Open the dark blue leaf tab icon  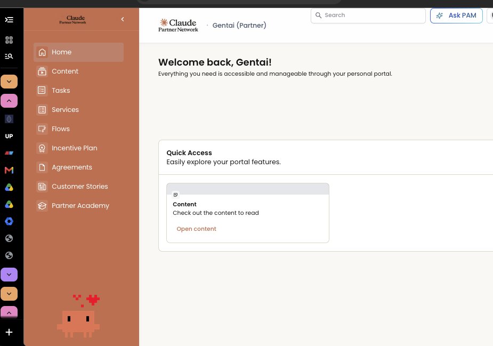[x=9, y=119]
